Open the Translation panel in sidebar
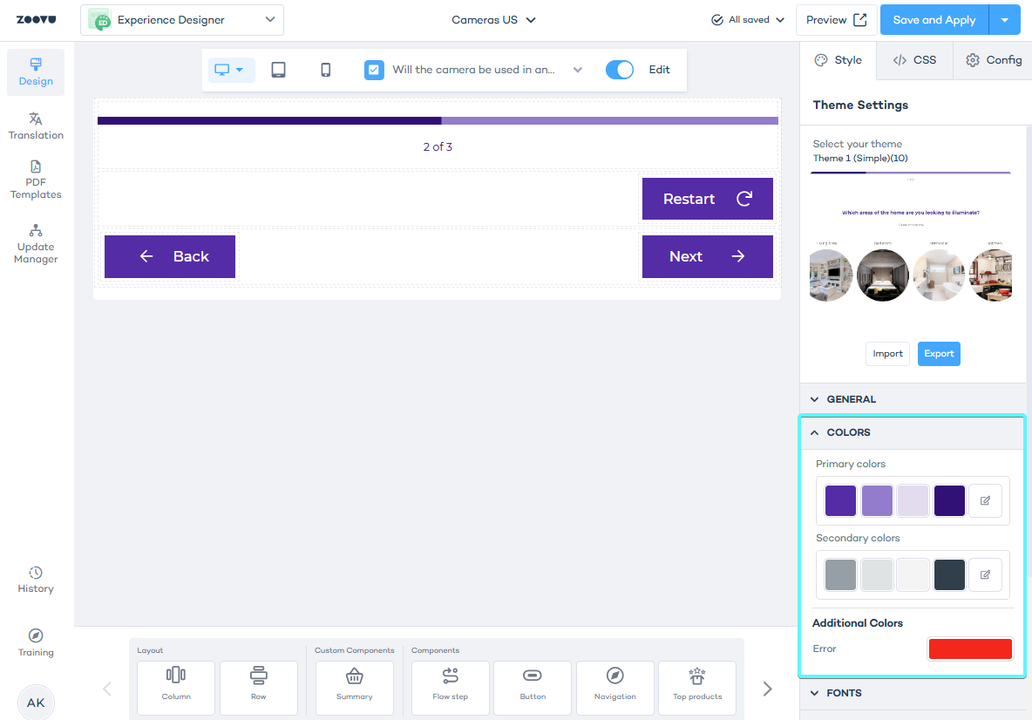The height and width of the screenshot is (720, 1032). 36,126
